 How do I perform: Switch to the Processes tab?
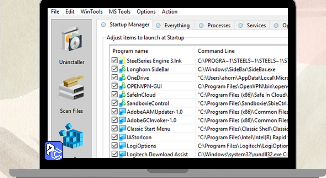pyautogui.click(x=215, y=25)
